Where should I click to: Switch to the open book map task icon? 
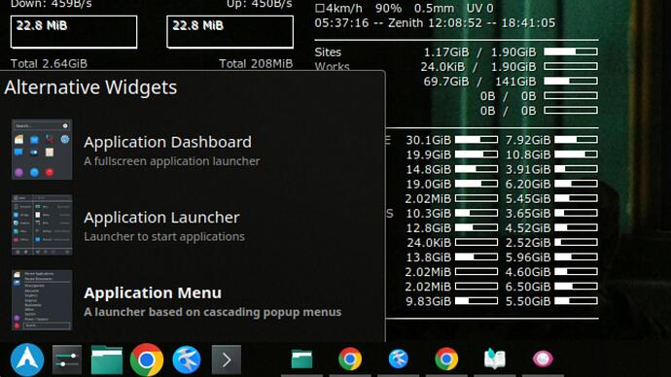point(495,360)
